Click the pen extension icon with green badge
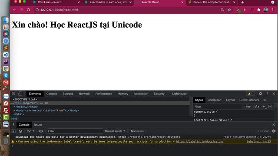278x156 pixels. click(x=238, y=10)
